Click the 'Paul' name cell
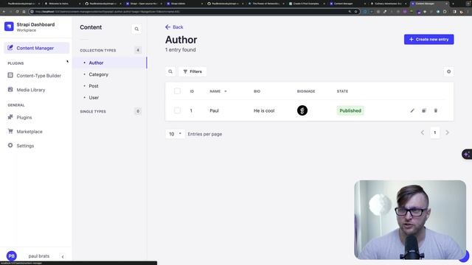 (x=215, y=110)
